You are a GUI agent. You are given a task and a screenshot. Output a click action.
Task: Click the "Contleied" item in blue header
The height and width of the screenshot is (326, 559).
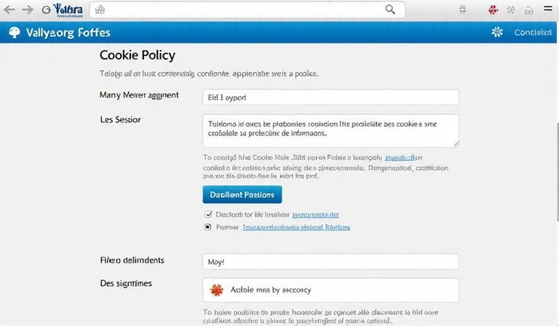coord(532,33)
